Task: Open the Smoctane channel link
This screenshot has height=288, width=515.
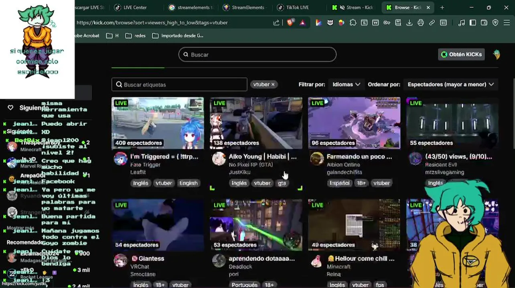Action: click(x=143, y=274)
